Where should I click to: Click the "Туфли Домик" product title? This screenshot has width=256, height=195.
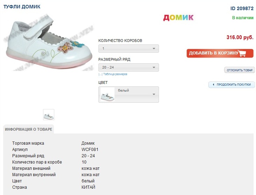coord(22,7)
